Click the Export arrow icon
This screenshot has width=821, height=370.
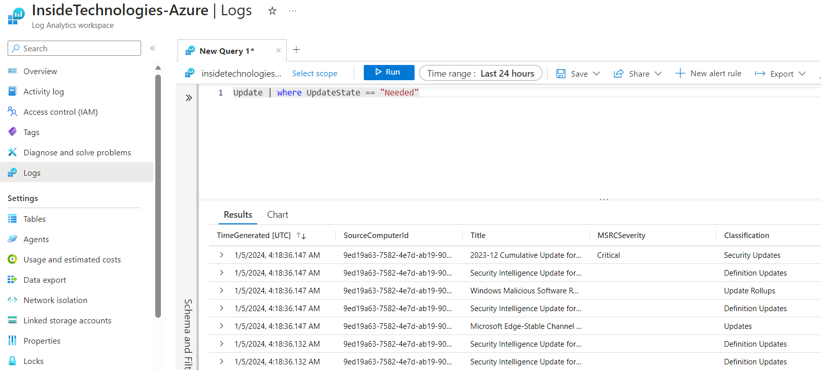(760, 74)
